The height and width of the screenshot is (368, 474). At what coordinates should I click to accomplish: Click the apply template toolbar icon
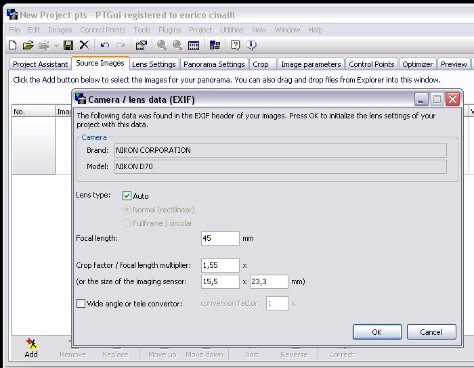[44, 45]
